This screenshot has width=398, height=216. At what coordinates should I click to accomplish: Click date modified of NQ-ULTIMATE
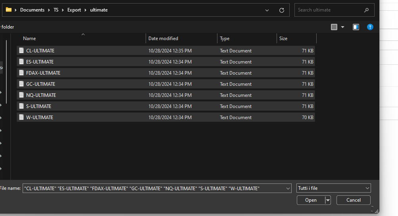[x=170, y=95]
